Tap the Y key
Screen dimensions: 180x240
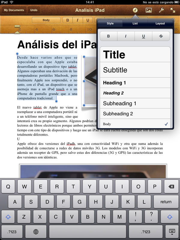pyautogui.click(x=89, y=186)
